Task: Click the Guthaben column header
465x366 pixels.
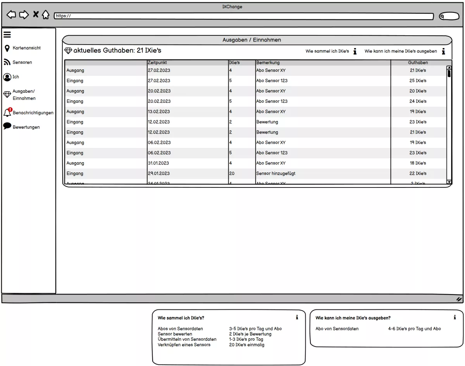Action: tap(418, 62)
